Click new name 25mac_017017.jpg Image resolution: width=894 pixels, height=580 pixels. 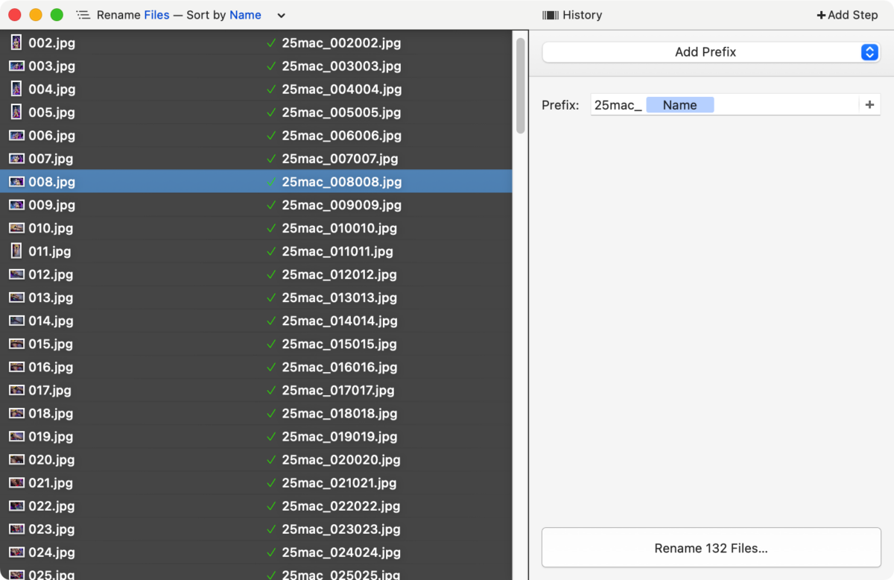pos(338,390)
